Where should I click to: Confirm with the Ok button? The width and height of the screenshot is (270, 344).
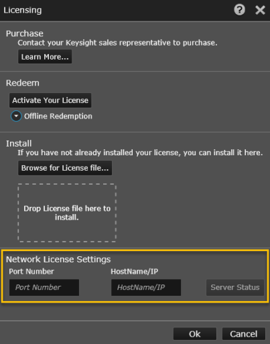195,334
